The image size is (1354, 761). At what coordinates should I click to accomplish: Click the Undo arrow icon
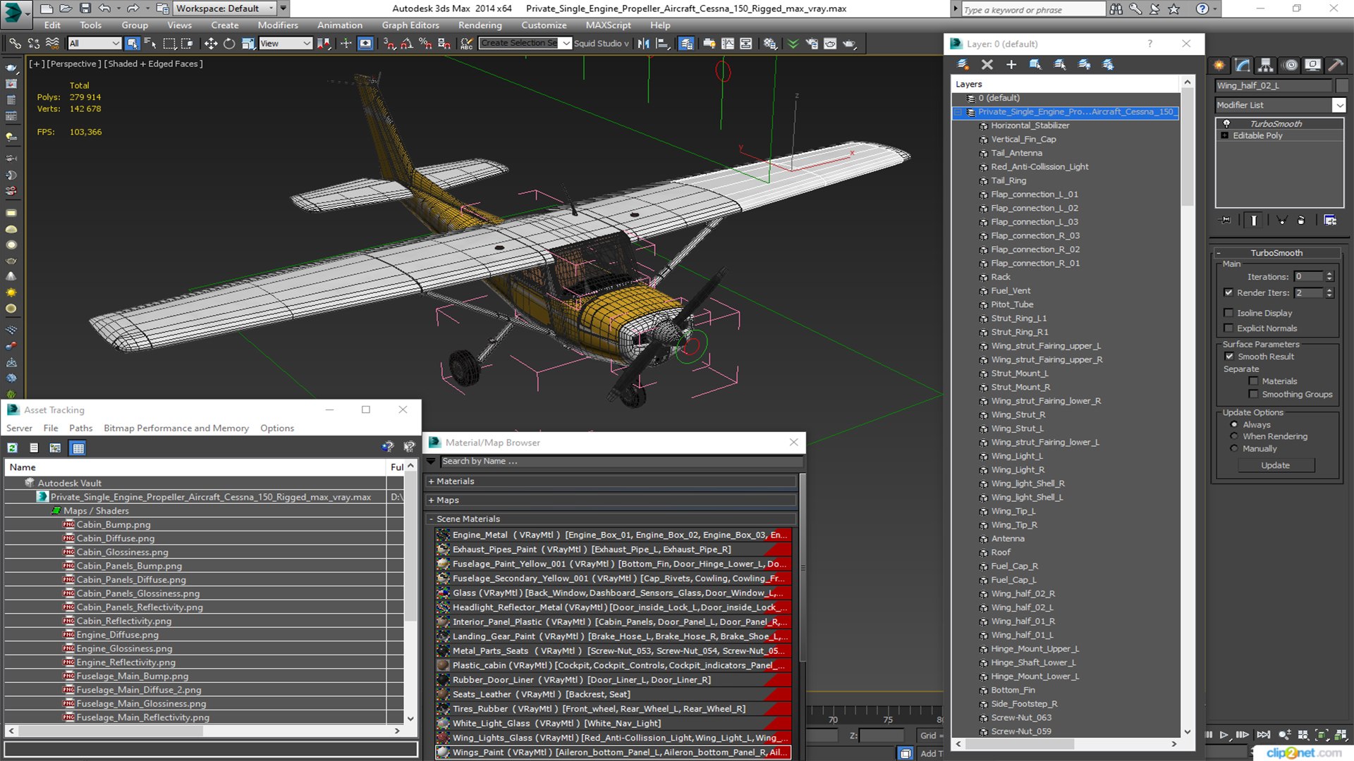tap(104, 8)
